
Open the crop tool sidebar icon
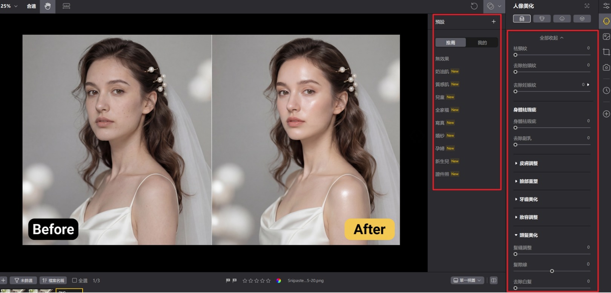coord(606,52)
